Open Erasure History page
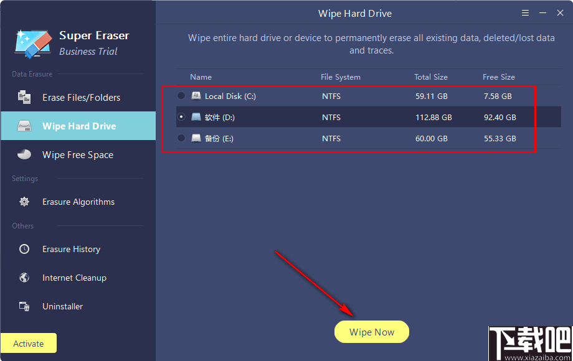Screen dimensions: 573x361 pyautogui.click(x=78, y=250)
